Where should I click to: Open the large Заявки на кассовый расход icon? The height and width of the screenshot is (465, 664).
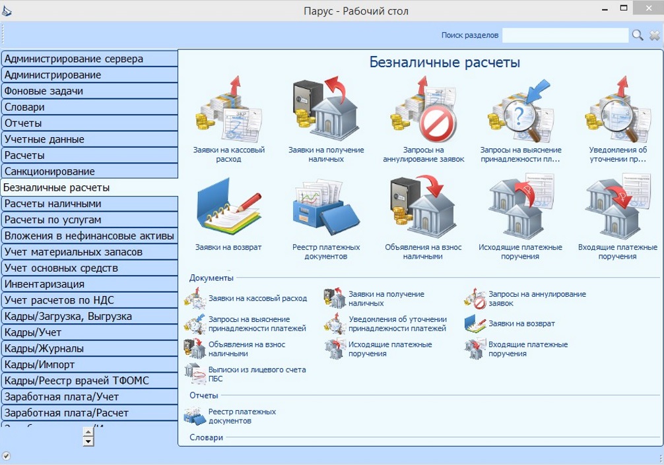click(228, 108)
